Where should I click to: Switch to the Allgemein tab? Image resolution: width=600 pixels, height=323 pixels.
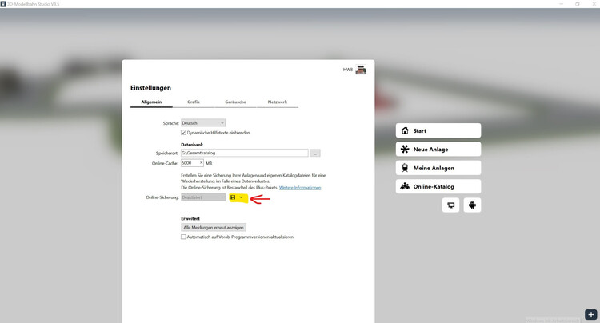(x=151, y=102)
